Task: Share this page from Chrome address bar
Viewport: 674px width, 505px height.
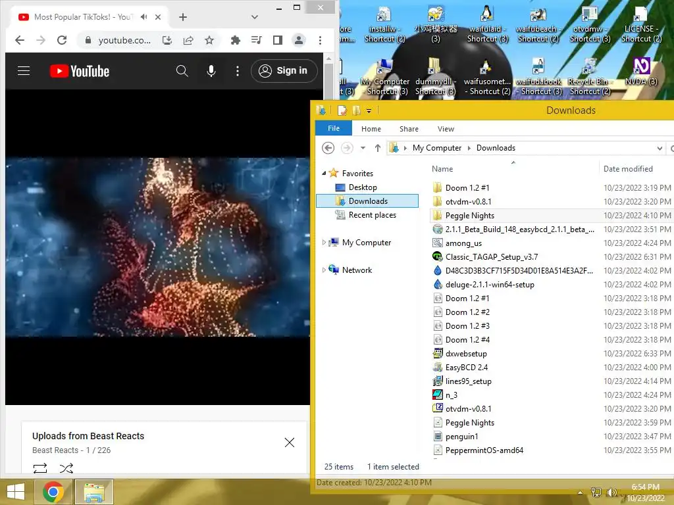Action: (x=188, y=40)
